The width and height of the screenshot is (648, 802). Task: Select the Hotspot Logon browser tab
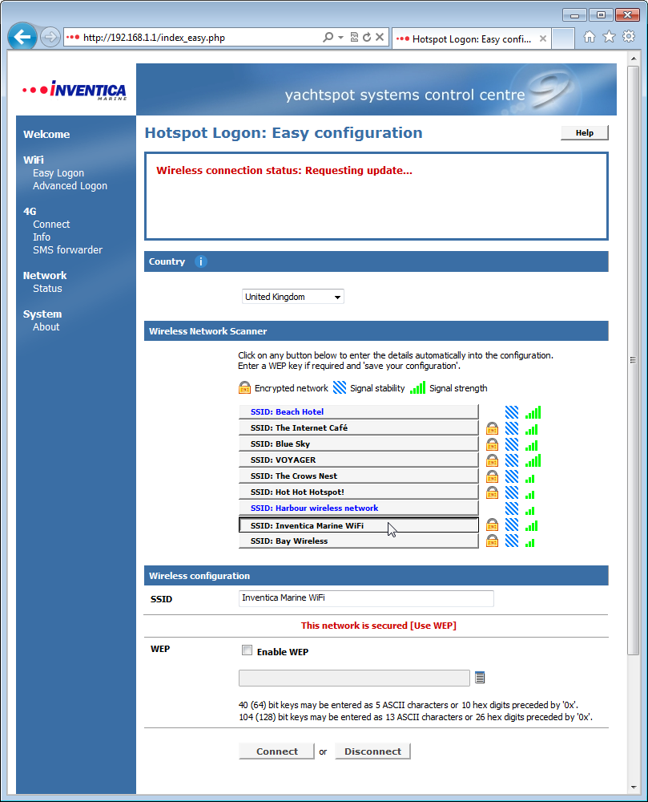tap(471, 38)
